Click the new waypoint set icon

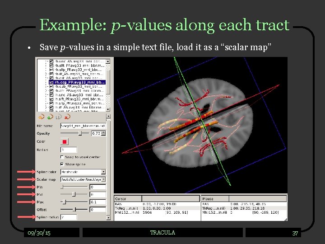[x=41, y=117]
